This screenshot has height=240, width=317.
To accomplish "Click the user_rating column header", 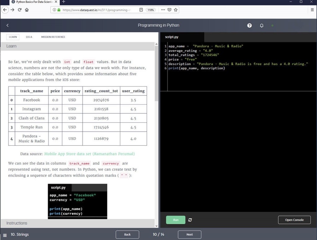I will 133,91.
